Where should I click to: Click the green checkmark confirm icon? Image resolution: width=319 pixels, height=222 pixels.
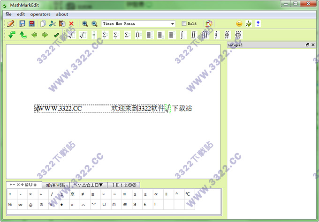point(56,35)
